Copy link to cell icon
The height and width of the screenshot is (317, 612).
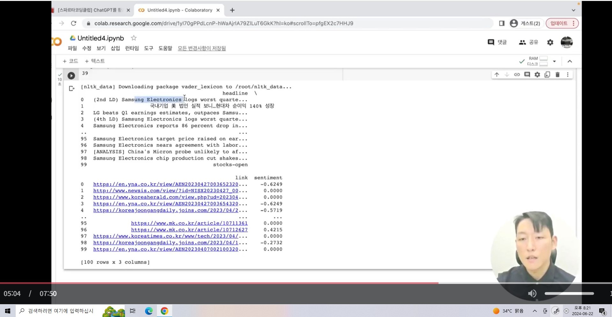517,75
